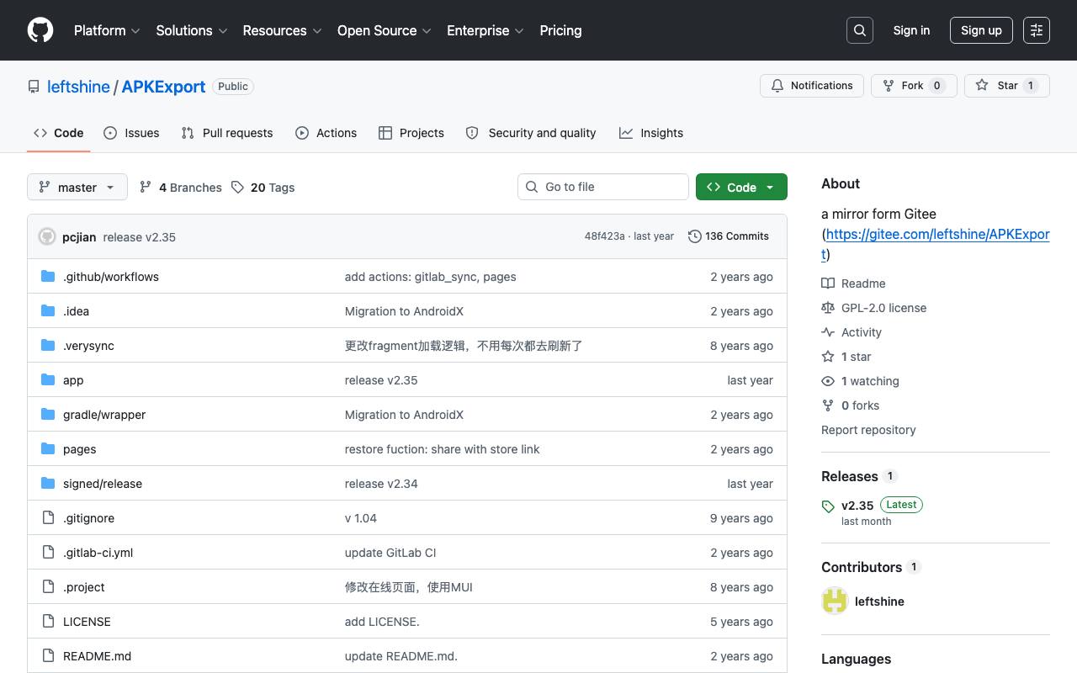Click the star icon beside 1 star

[x=828, y=357]
